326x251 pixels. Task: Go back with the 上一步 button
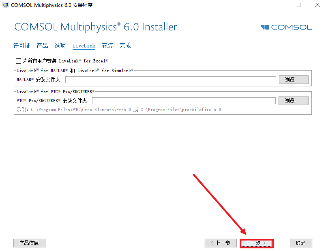tap(221, 243)
